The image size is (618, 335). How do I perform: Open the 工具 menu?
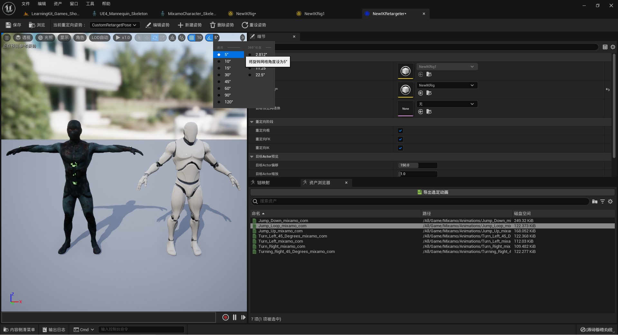[x=90, y=4]
